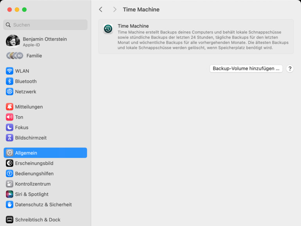The image size is (301, 226).
Task: Go back with the left chevron
Action: (100, 9)
